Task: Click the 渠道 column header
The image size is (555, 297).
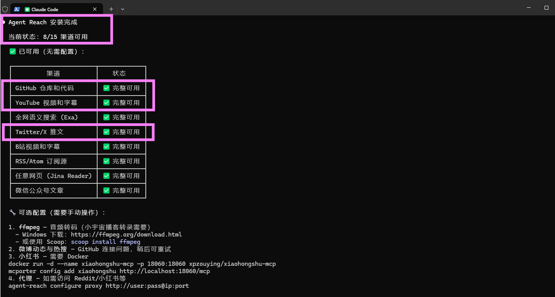Action: tap(53, 73)
